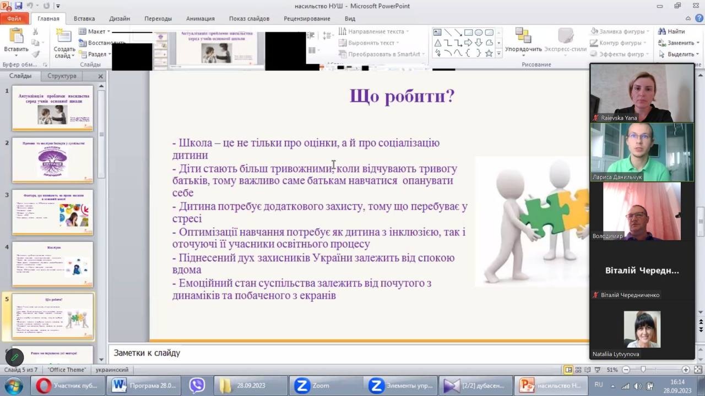Switch to Reading view in status bar
705x396 pixels.
click(x=588, y=370)
